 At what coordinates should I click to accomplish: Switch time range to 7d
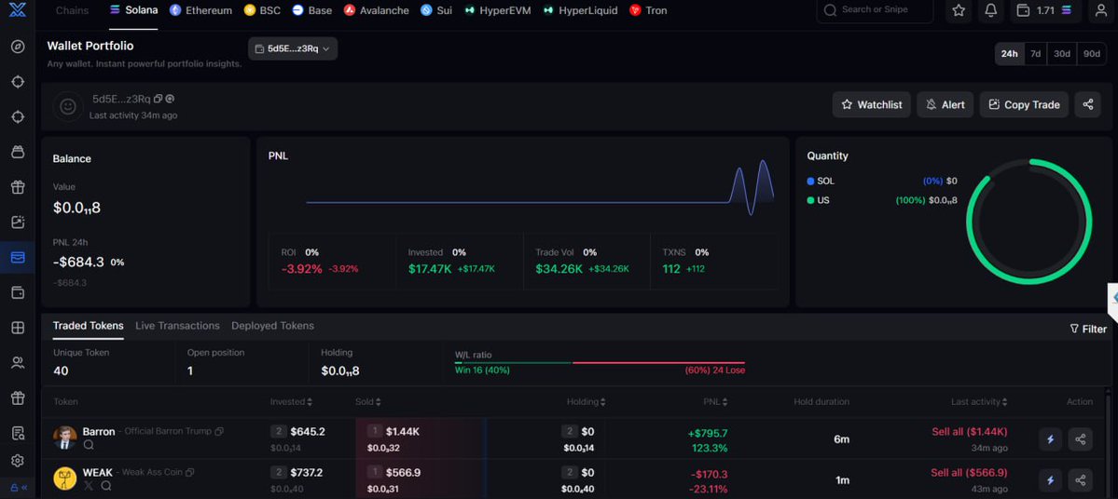coord(1035,54)
